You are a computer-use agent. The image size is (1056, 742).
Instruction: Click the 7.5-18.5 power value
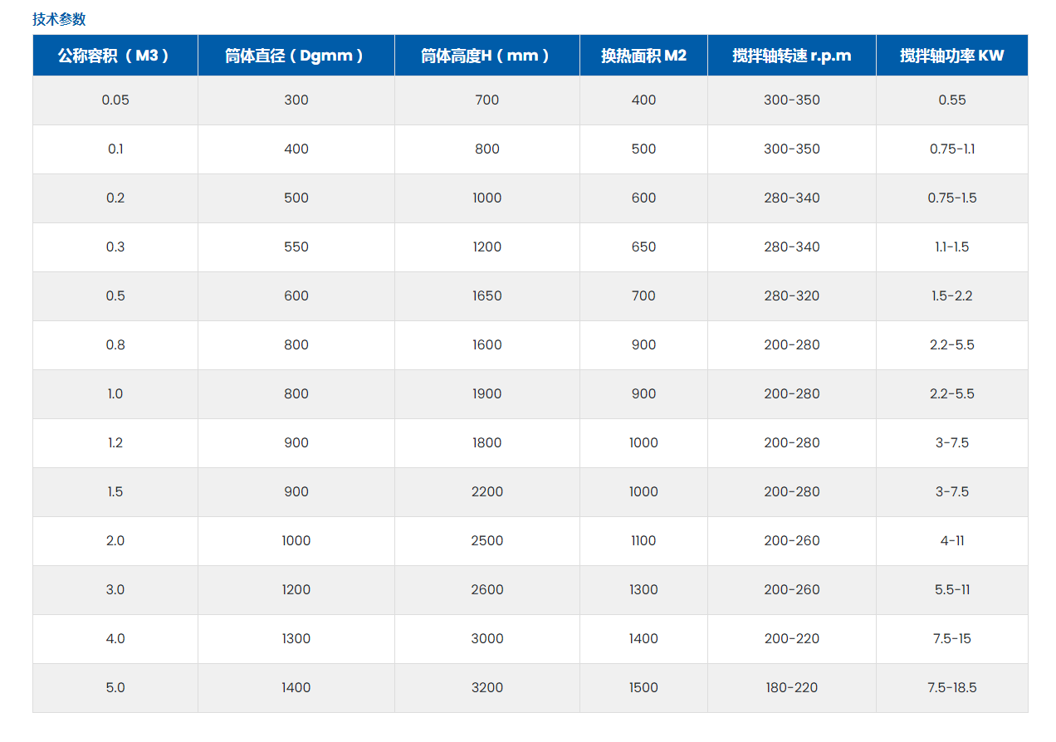tap(952, 687)
